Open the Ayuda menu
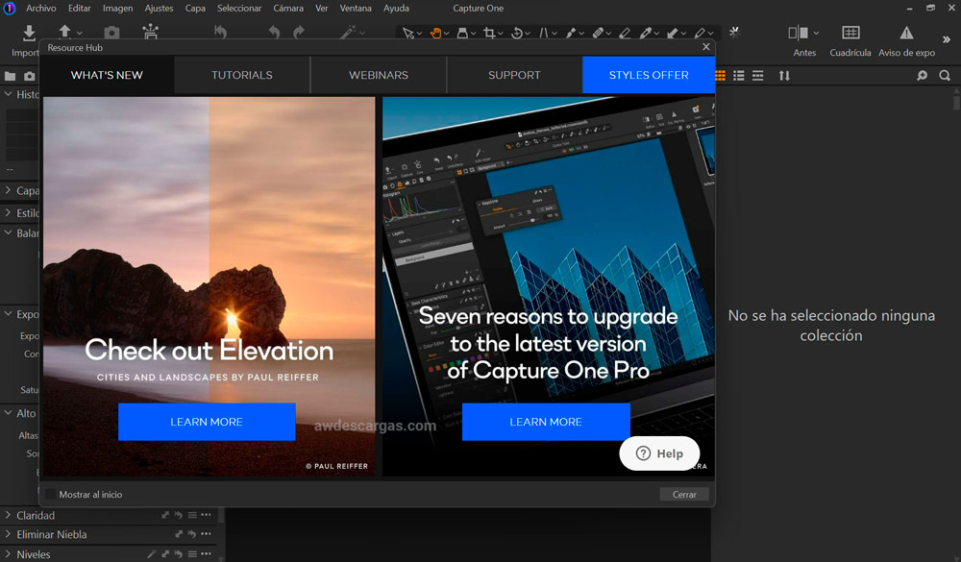The width and height of the screenshot is (961, 562). tap(396, 8)
